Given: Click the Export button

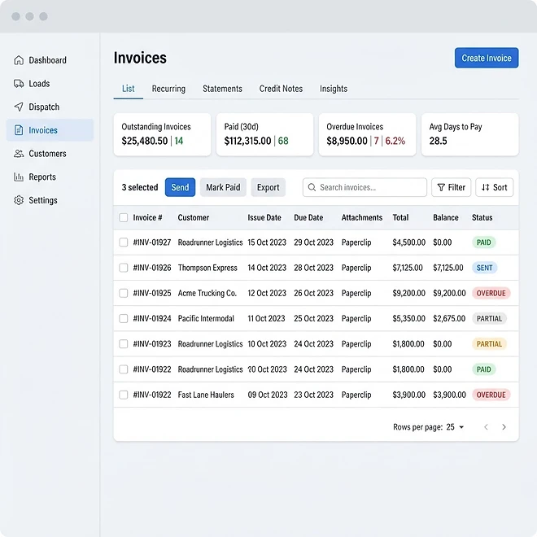Looking at the screenshot, I should 268,187.
